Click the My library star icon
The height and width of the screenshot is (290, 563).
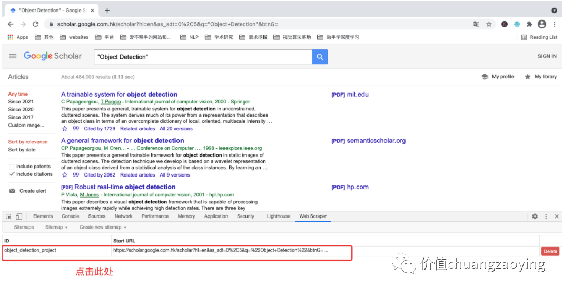click(528, 77)
